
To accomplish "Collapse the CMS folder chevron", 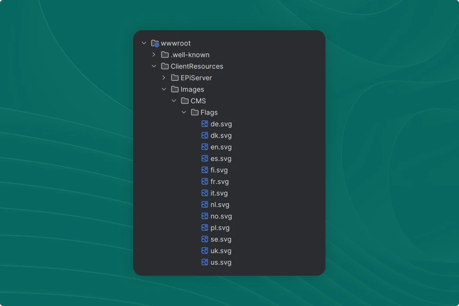I will 174,101.
